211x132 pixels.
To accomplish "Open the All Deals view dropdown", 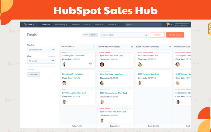I will point(41,61).
